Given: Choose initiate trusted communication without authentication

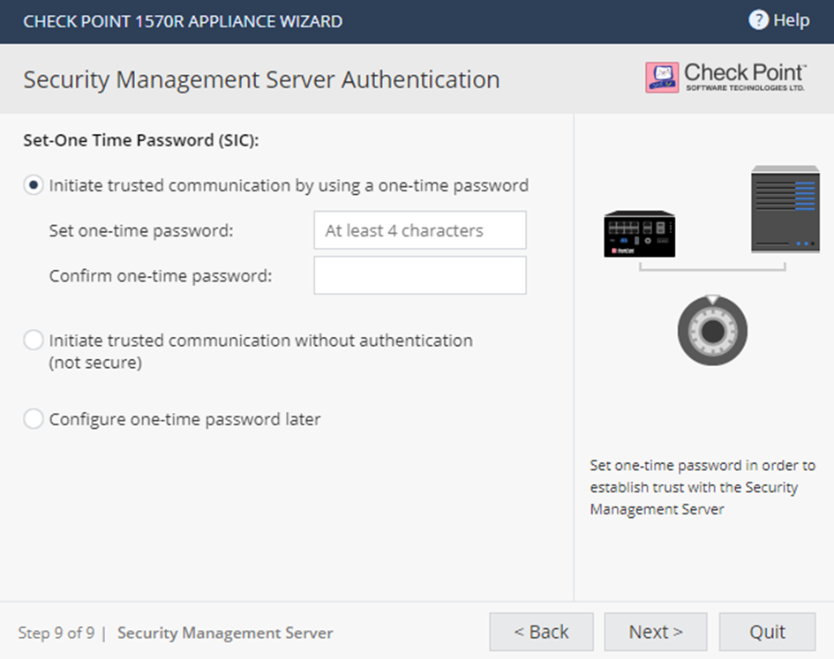Looking at the screenshot, I should 33,340.
